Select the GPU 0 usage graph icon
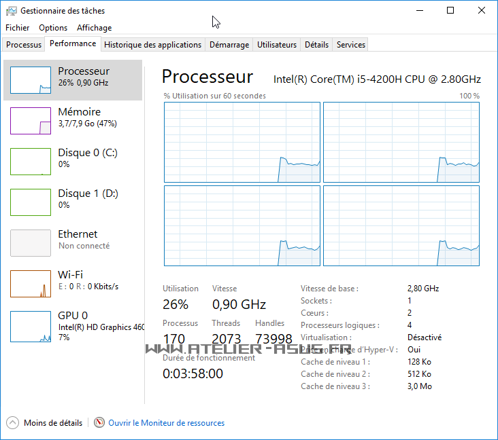This screenshot has width=498, height=440. [31, 325]
